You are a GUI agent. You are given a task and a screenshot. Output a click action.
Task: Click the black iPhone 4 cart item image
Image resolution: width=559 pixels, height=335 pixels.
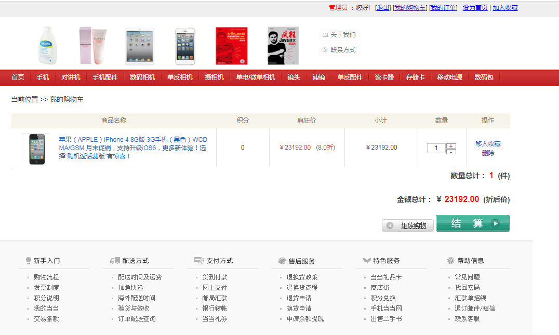pos(37,149)
